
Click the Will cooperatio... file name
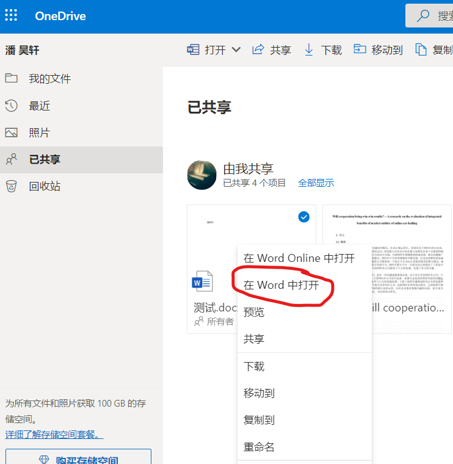408,308
